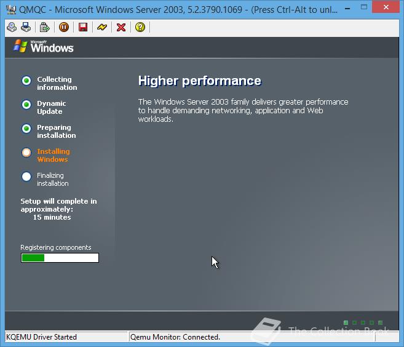Minimize the QMQC window
Image resolution: width=404 pixels, height=347 pixels.
(347, 8)
